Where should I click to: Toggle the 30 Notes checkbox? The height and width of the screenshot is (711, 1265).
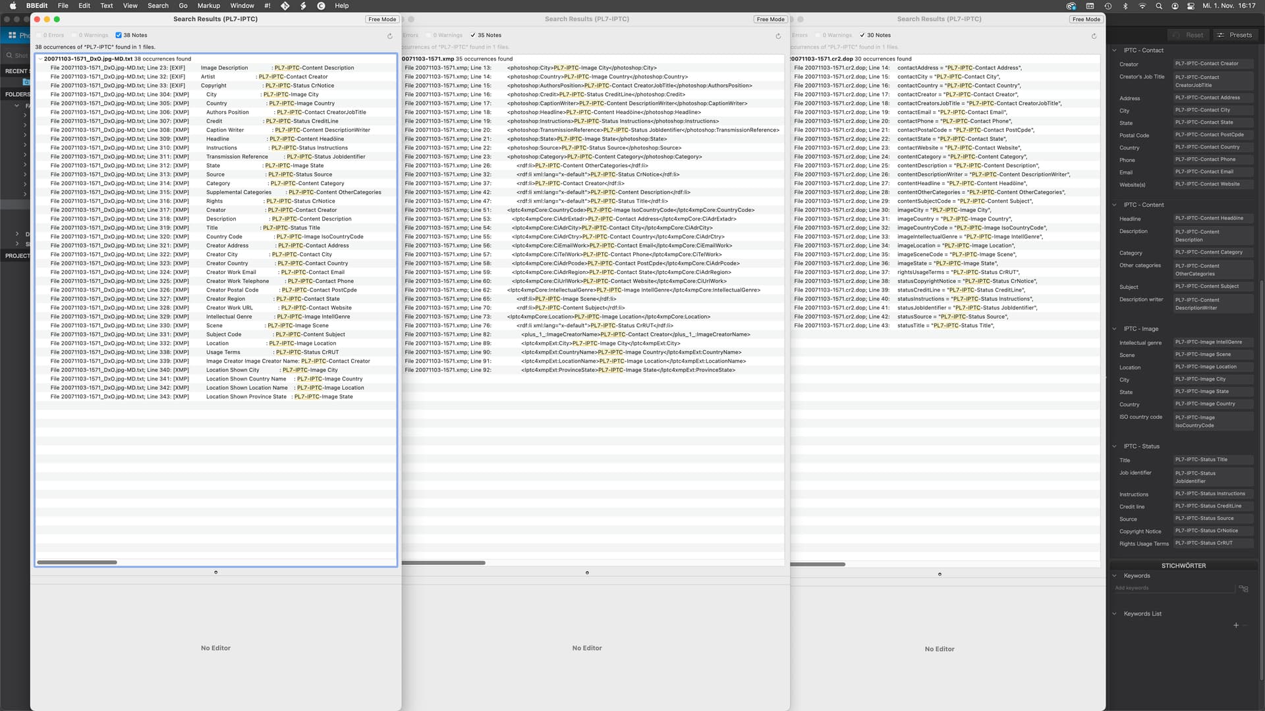(862, 36)
